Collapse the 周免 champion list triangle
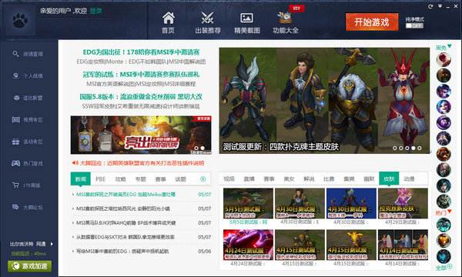This screenshot has width=462, height=277. tap(450, 46)
